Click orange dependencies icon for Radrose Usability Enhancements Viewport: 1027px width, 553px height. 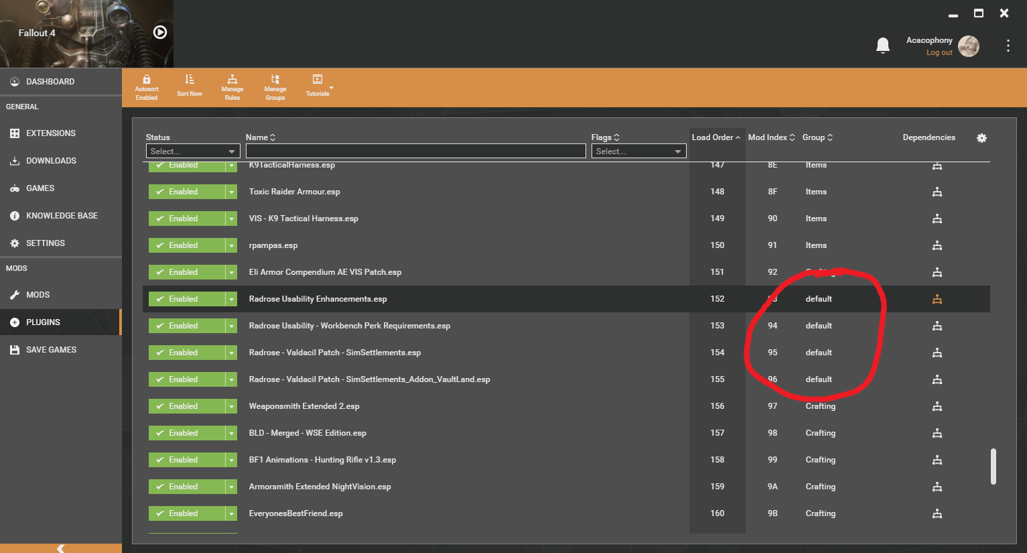coord(937,299)
